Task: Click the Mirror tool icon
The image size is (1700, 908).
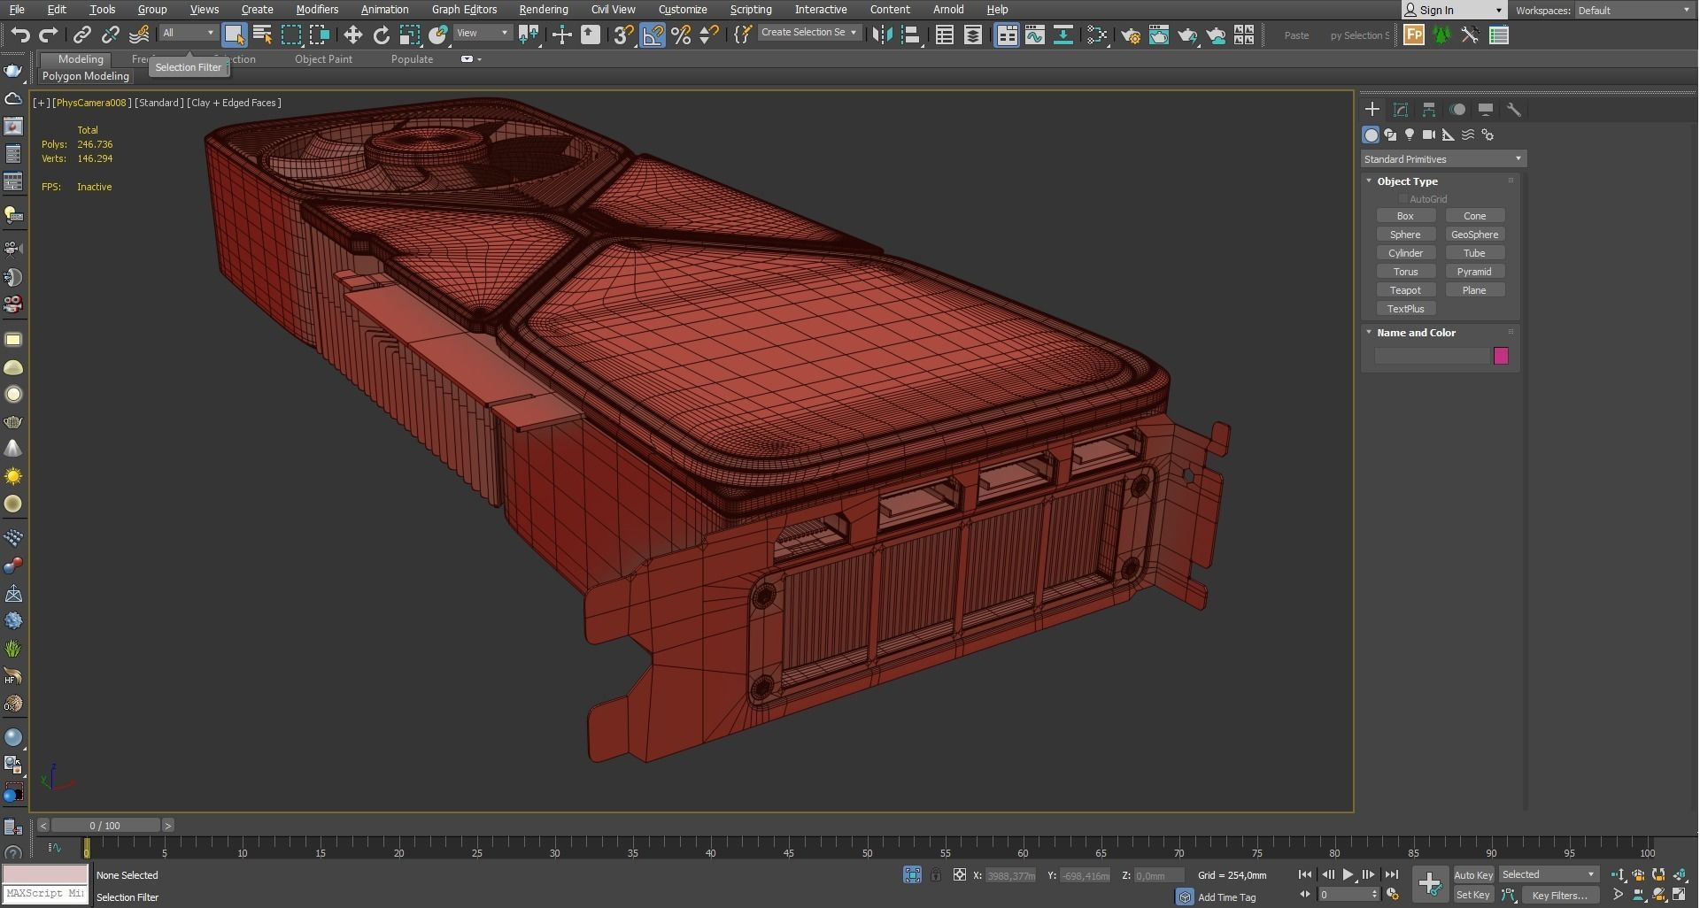Action: coord(882,35)
